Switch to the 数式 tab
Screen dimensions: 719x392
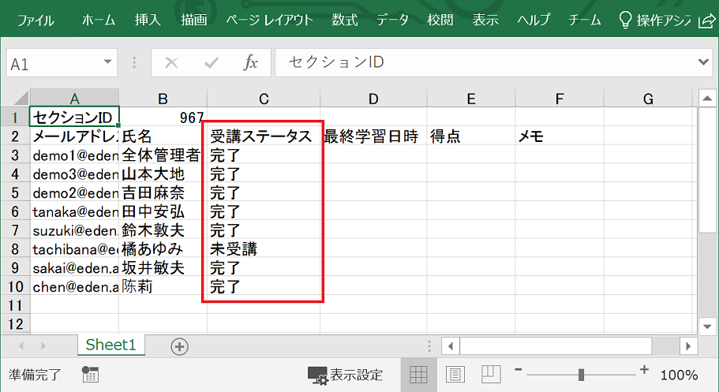[x=345, y=21]
